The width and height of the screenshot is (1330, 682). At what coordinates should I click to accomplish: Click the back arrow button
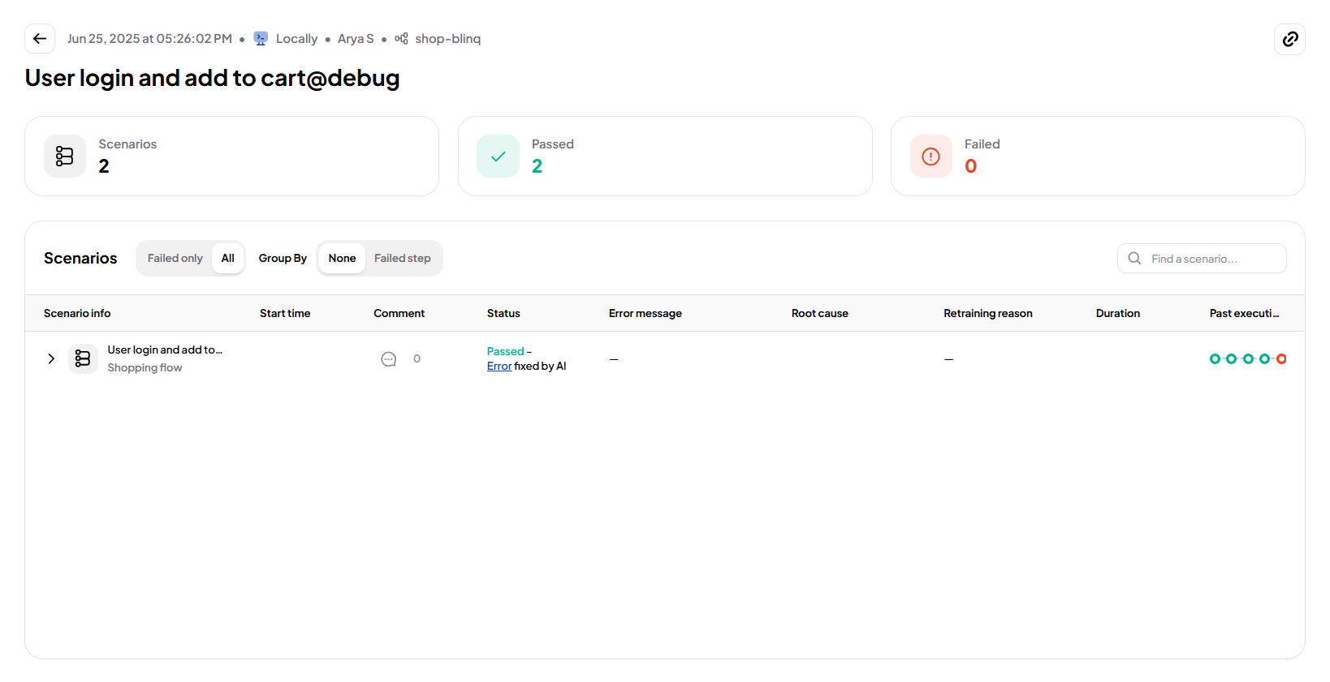coord(40,39)
